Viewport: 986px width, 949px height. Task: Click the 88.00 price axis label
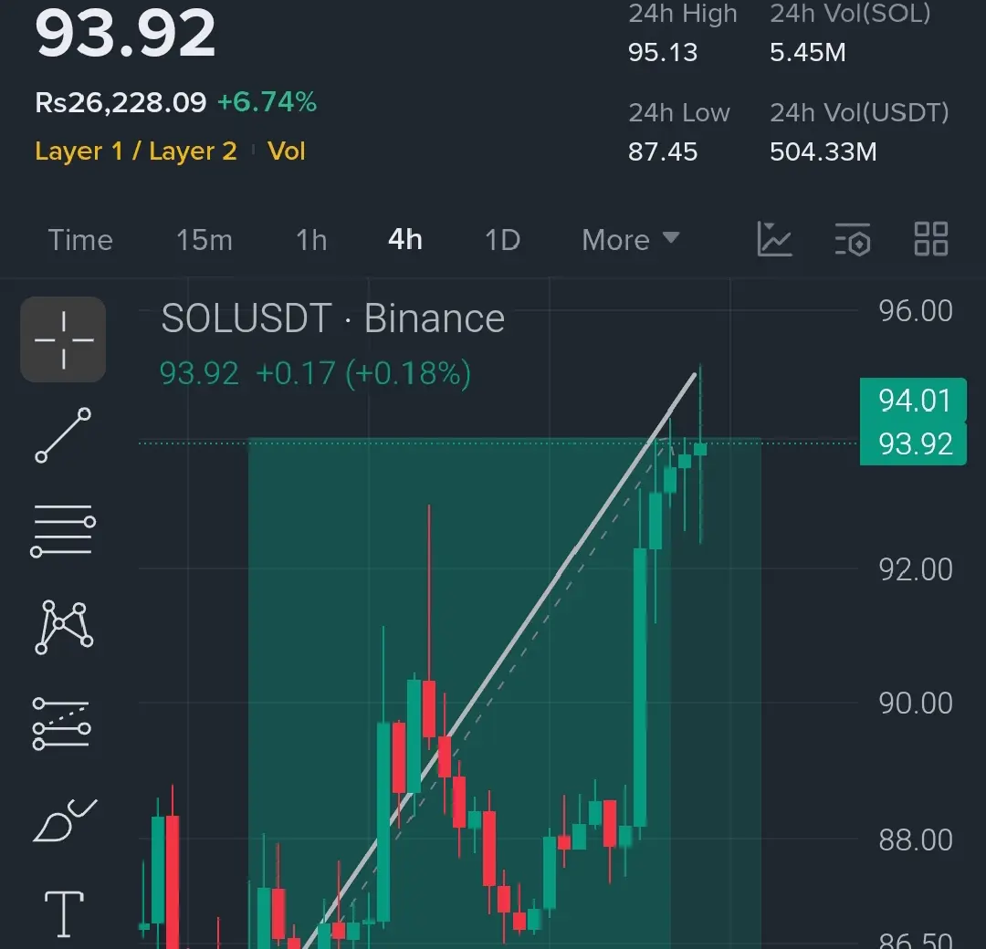coord(915,840)
